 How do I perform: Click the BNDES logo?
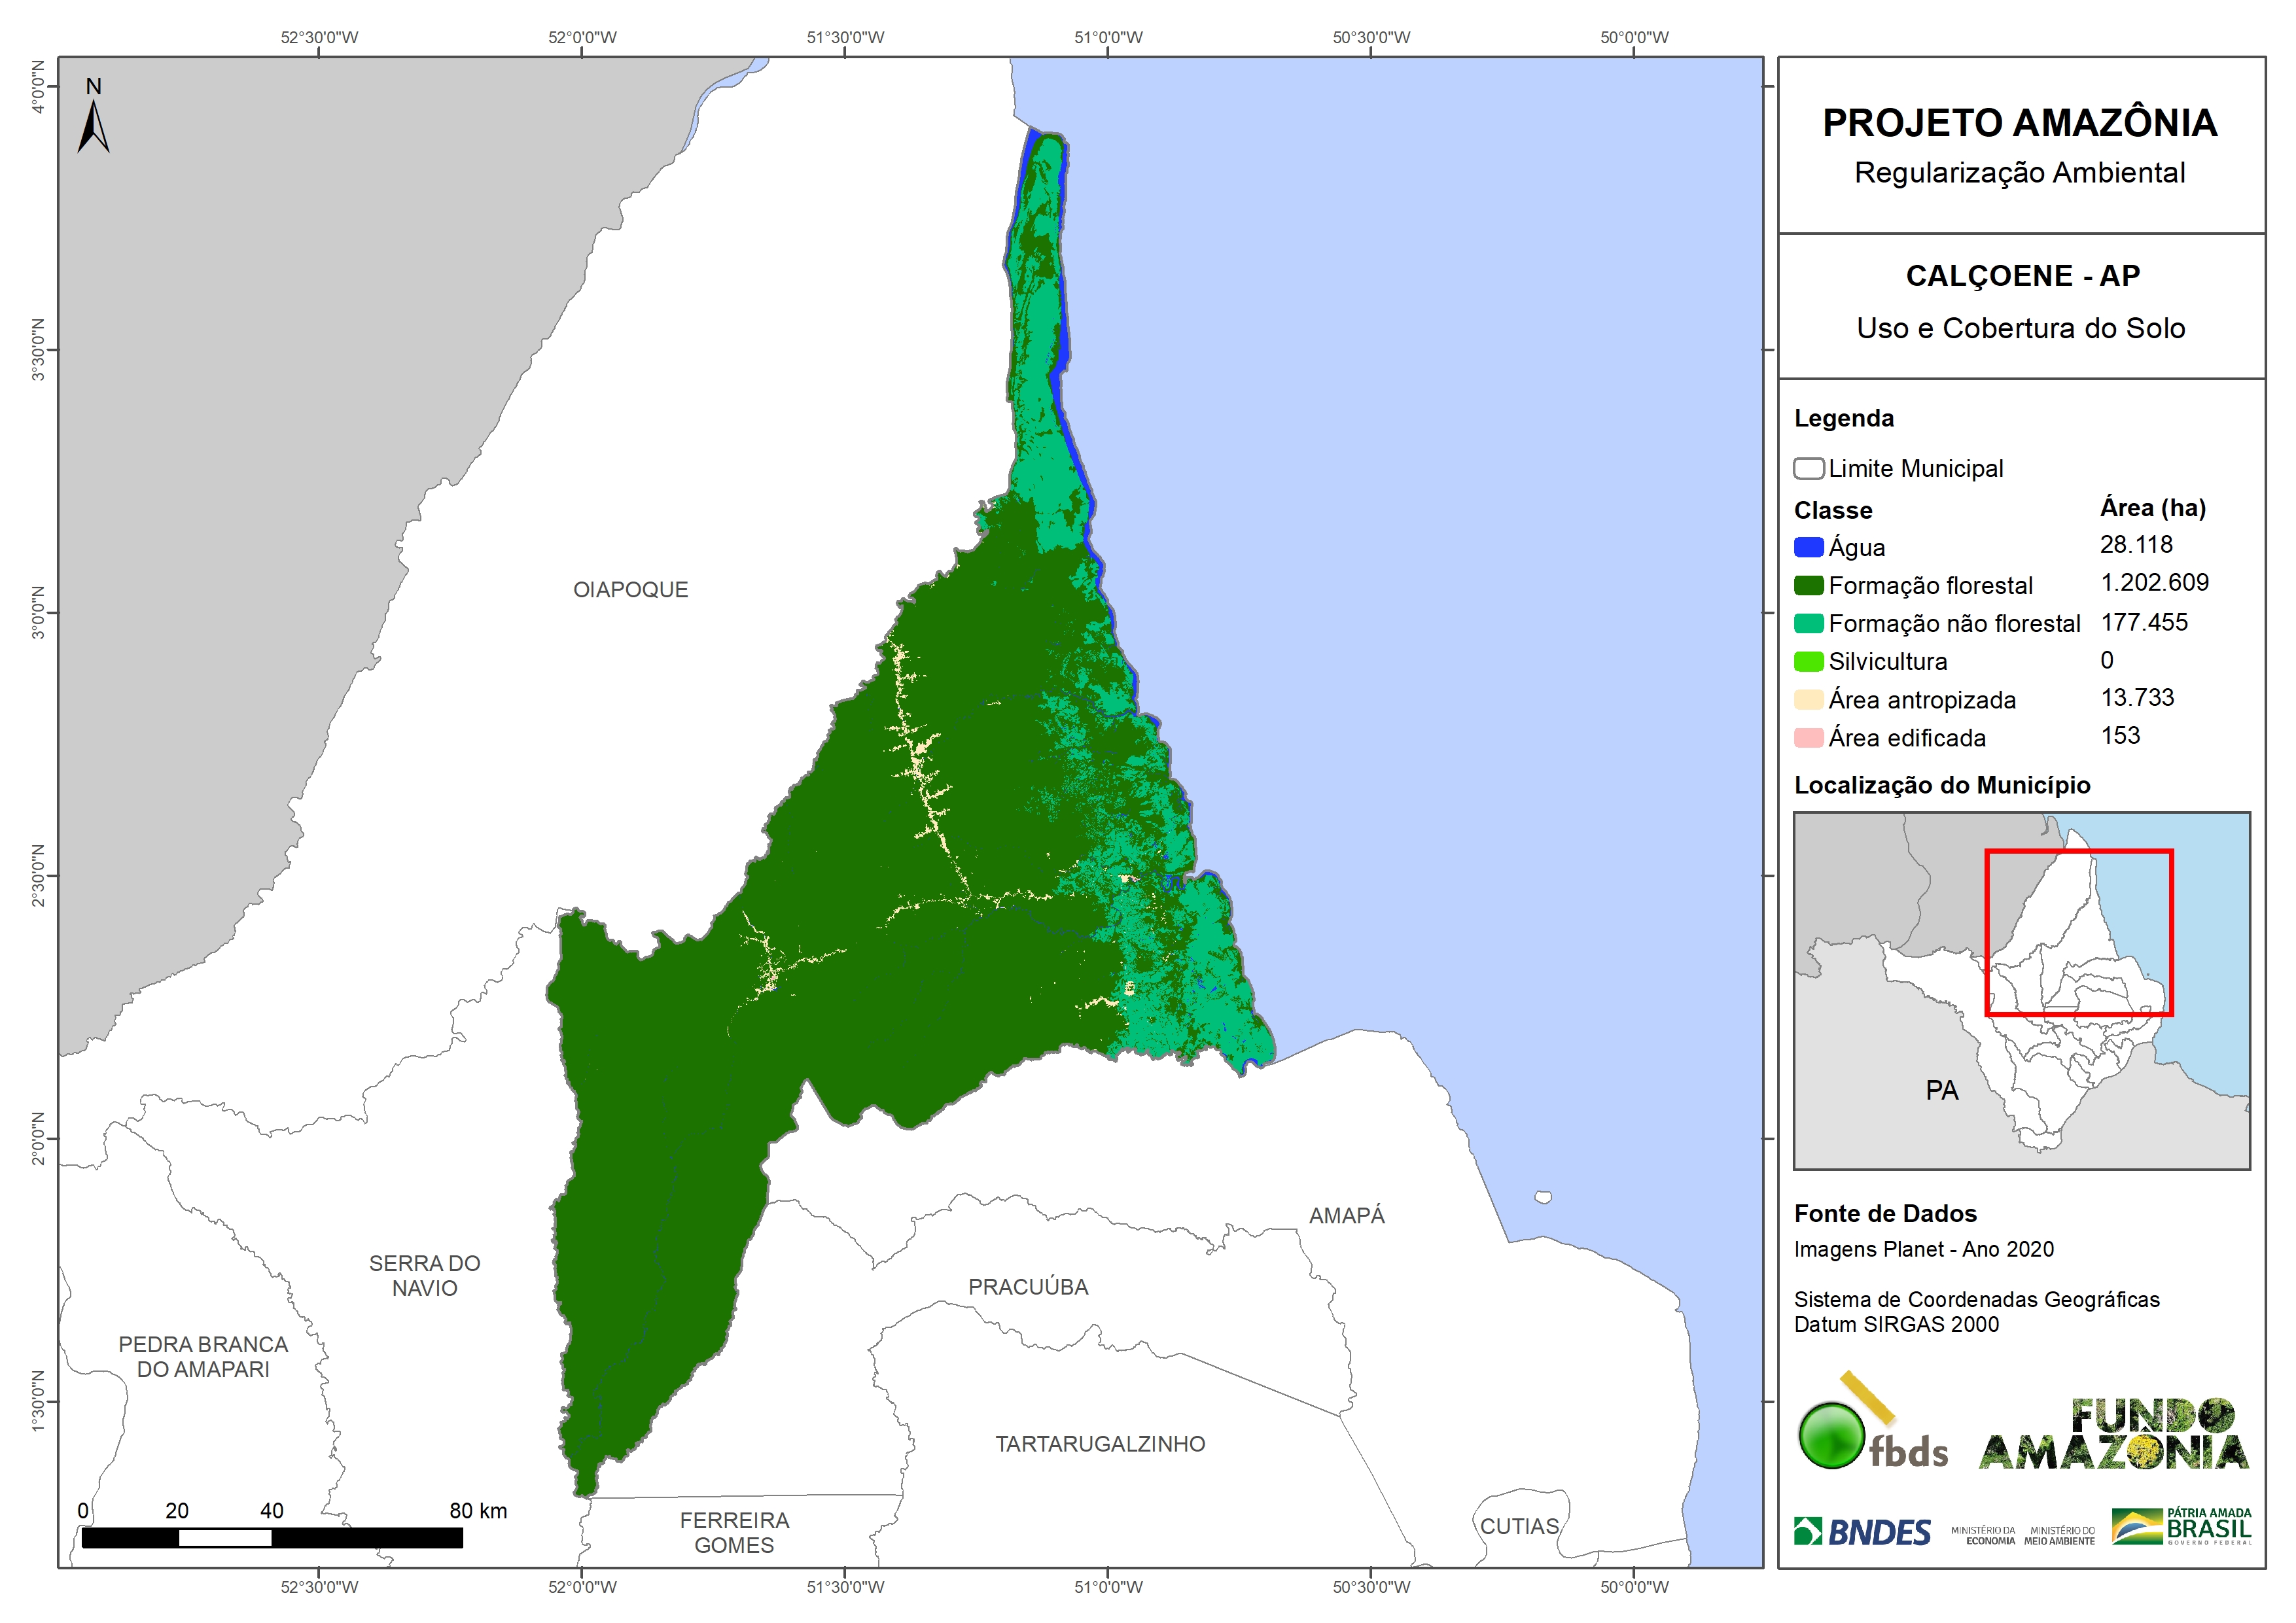point(1862,1531)
